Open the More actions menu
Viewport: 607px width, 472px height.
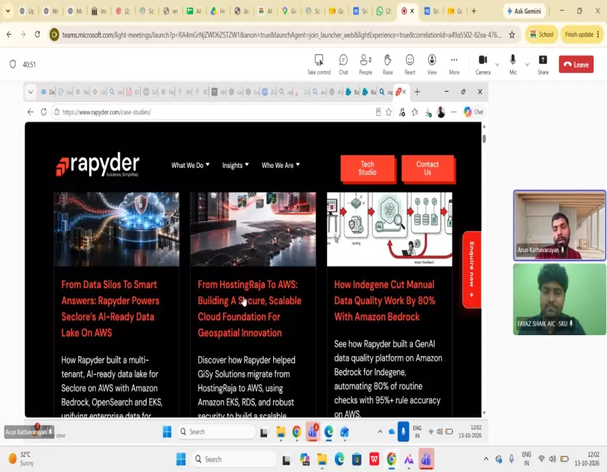[454, 64]
